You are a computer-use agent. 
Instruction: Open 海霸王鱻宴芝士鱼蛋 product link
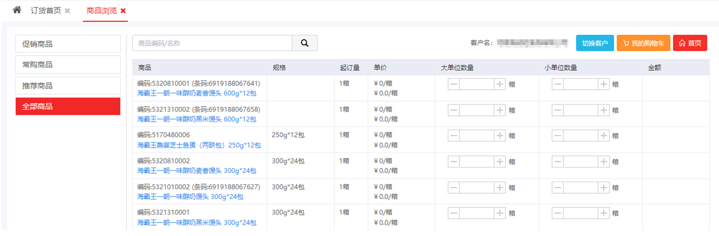click(x=199, y=145)
